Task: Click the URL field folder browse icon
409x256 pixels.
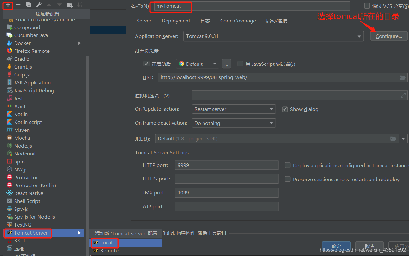Action: click(402, 77)
